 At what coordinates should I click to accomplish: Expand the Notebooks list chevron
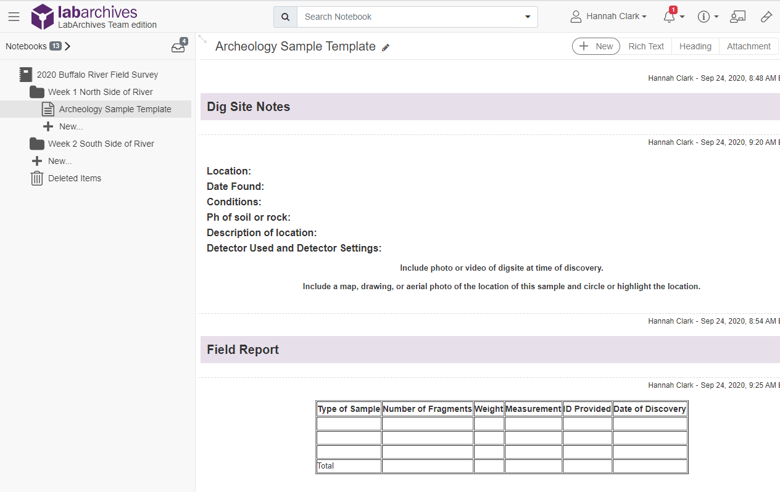coord(68,46)
